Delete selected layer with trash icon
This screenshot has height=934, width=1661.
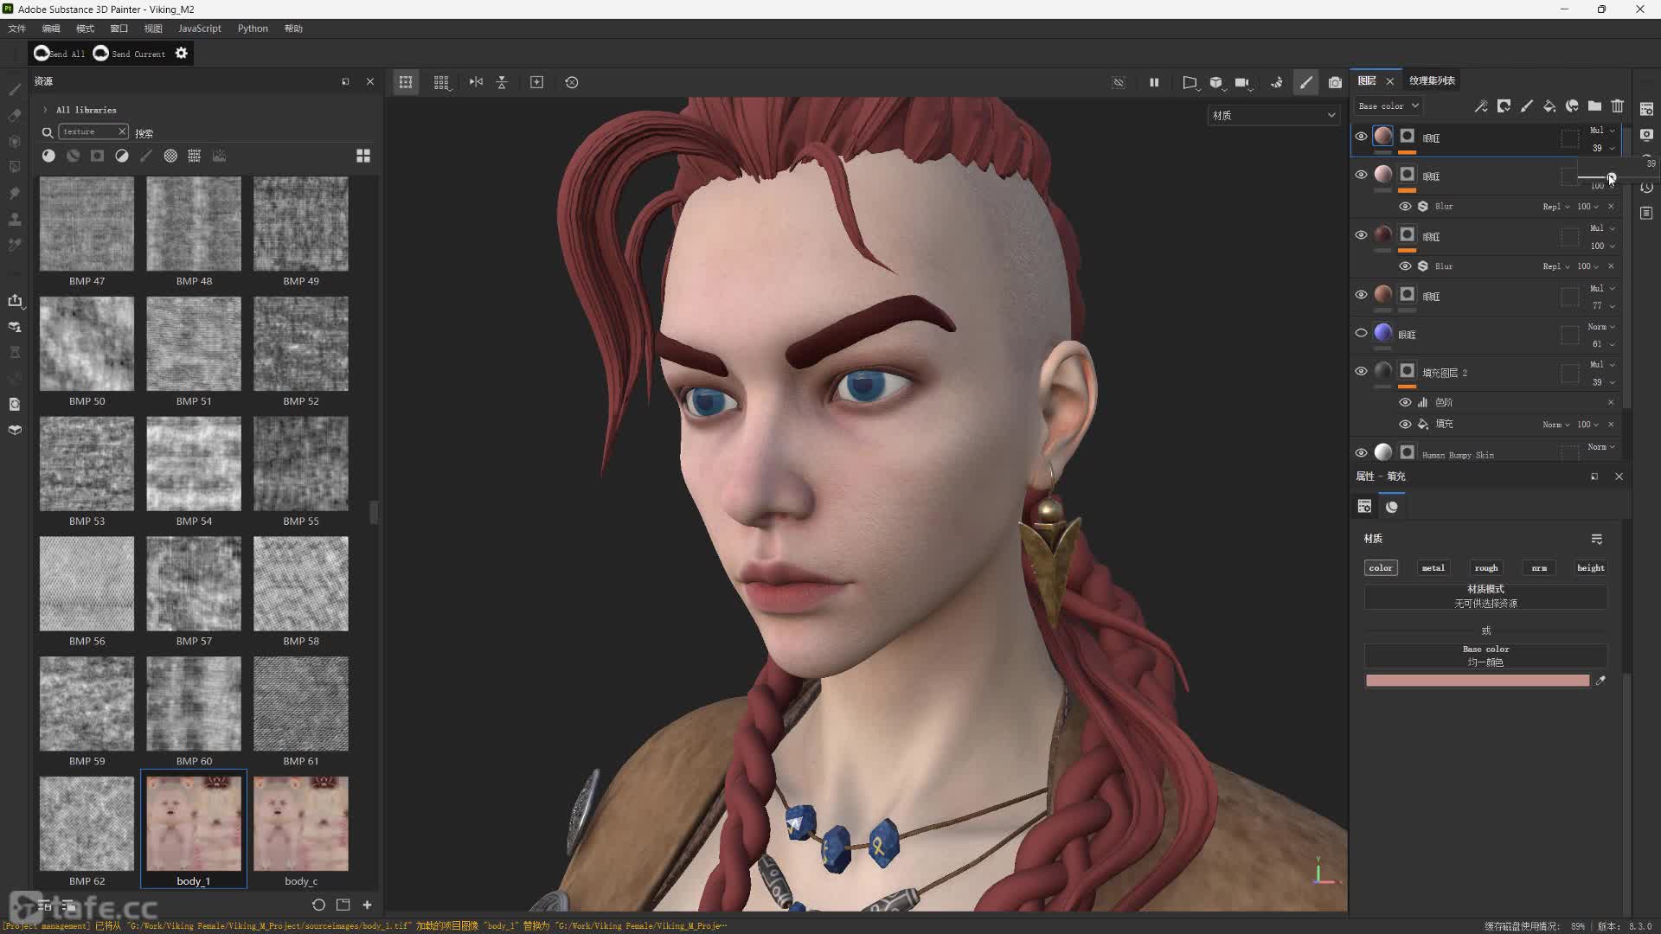click(x=1618, y=106)
